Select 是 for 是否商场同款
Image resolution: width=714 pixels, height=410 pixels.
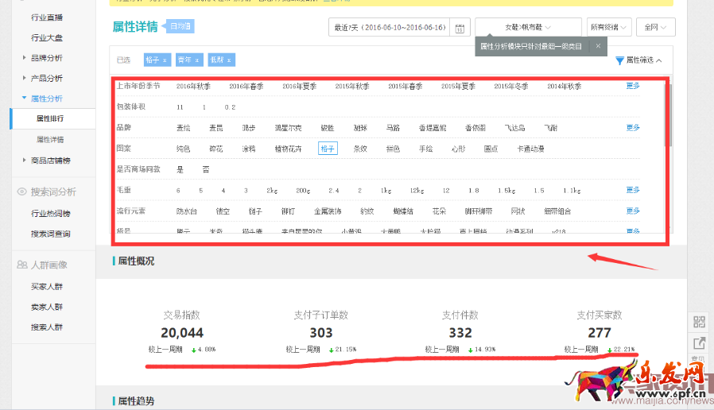(180, 169)
